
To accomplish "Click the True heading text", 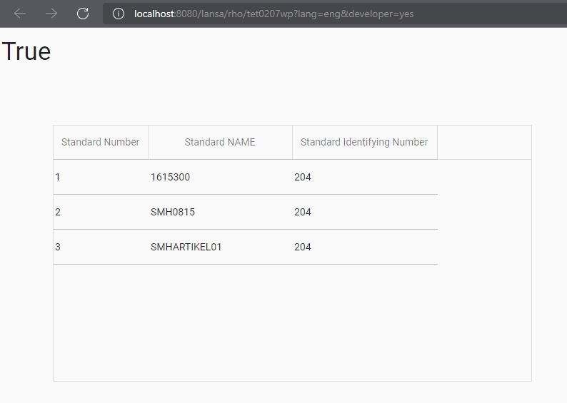I will pos(26,51).
